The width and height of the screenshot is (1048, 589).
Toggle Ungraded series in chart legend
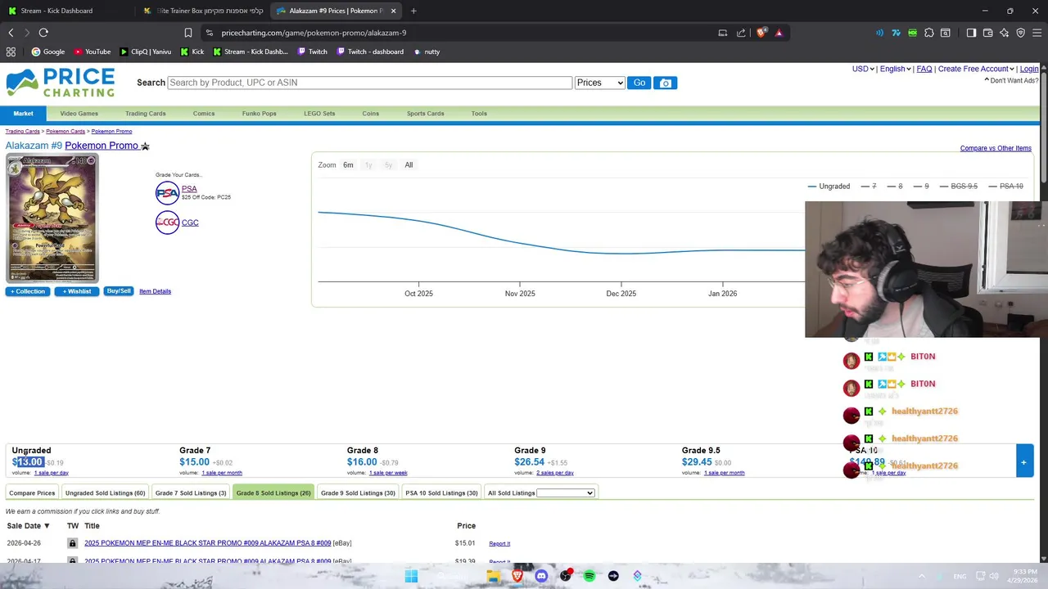(829, 187)
